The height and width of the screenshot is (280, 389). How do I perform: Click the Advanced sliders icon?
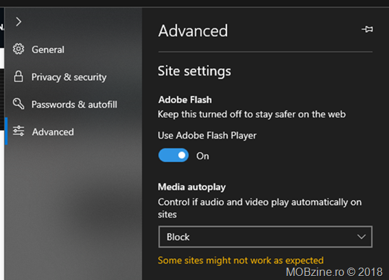point(19,131)
